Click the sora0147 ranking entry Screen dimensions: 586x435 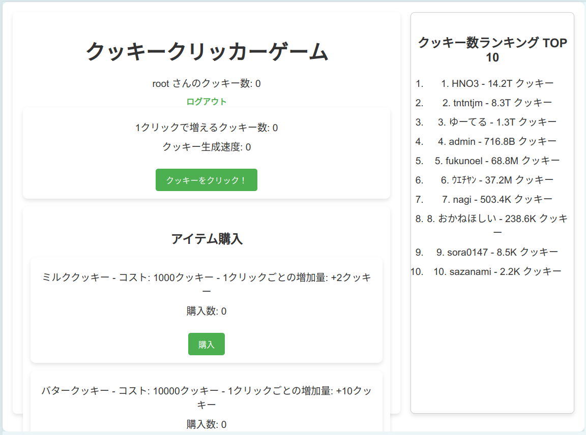point(497,252)
